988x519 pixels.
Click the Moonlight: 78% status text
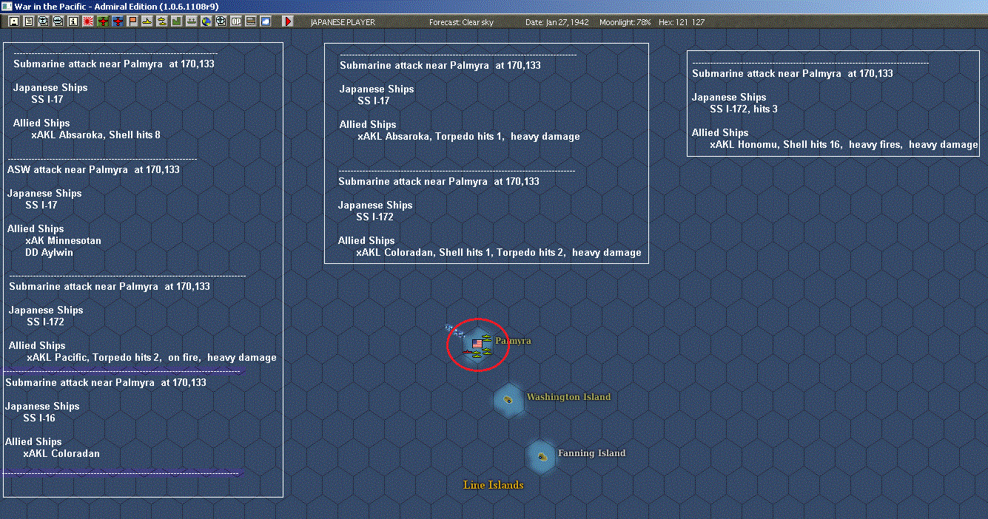pos(625,22)
